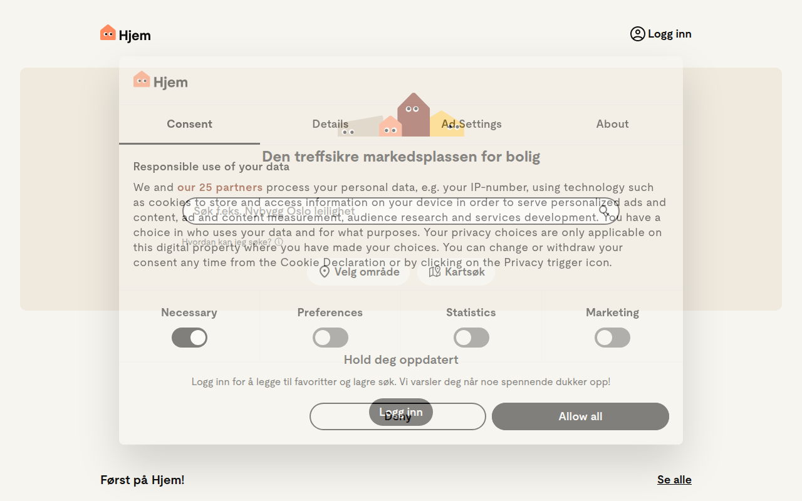Click the map icon on Kartsøk
802x501 pixels.
(435, 272)
